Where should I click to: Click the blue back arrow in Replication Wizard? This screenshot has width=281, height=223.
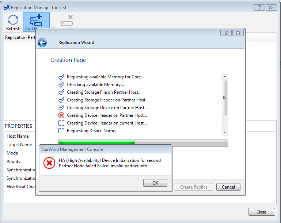click(x=42, y=43)
